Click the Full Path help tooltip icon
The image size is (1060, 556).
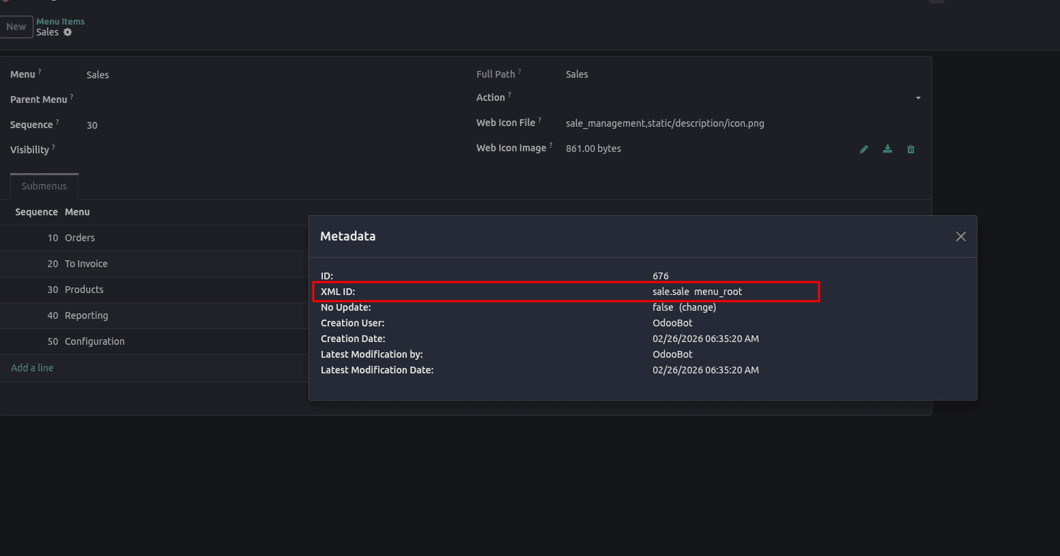point(520,70)
